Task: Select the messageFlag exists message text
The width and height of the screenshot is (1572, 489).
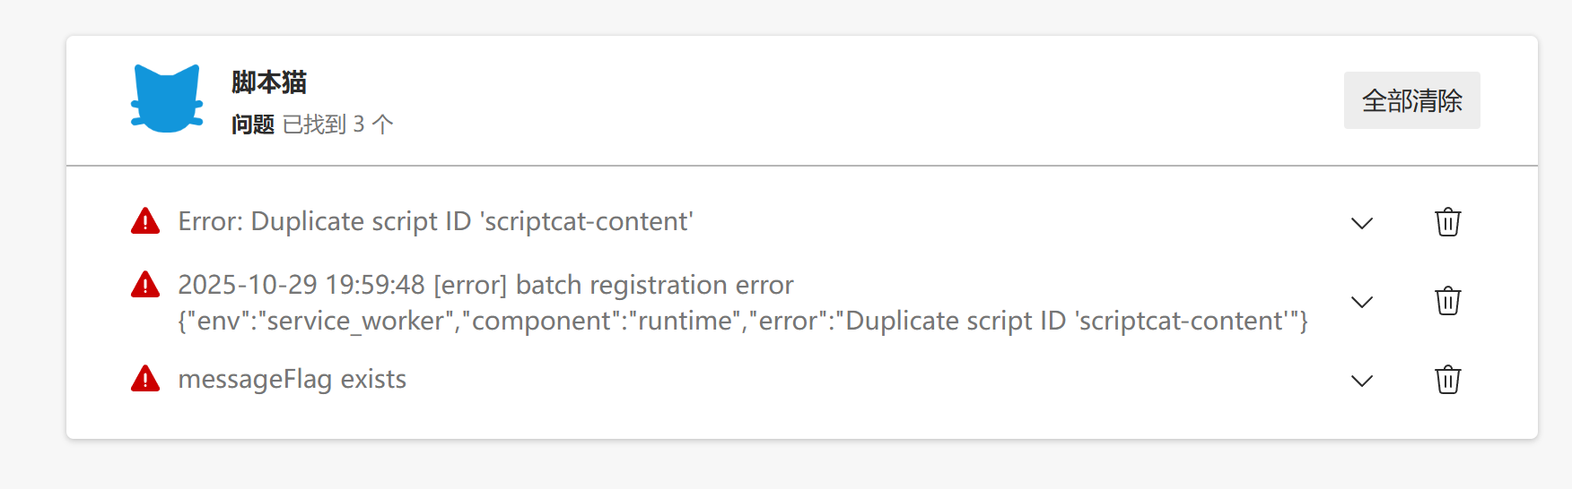Action: pos(292,379)
